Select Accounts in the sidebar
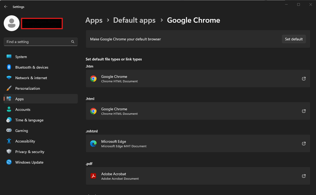 pos(41,109)
